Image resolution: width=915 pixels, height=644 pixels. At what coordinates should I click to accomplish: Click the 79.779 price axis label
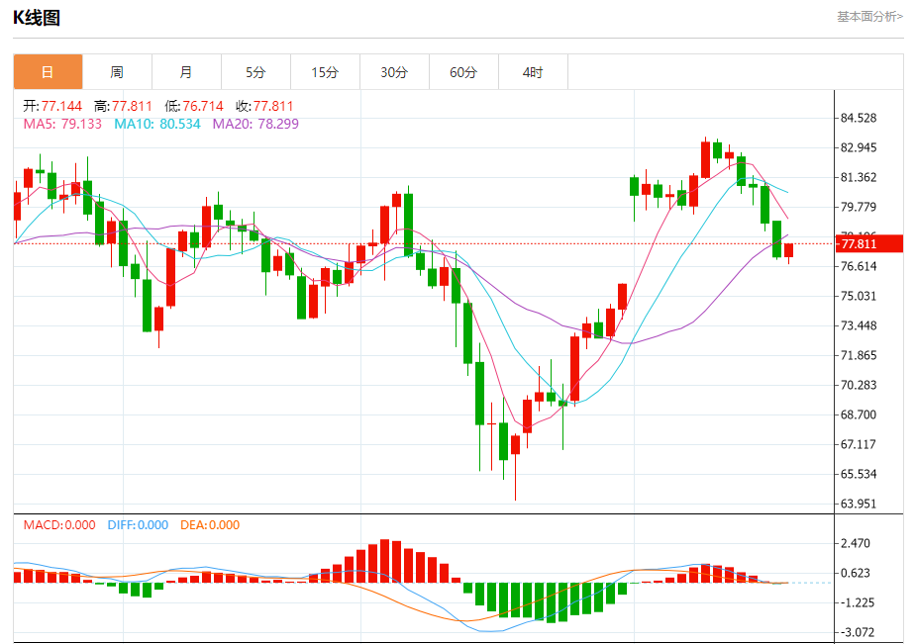pyautogui.click(x=859, y=207)
